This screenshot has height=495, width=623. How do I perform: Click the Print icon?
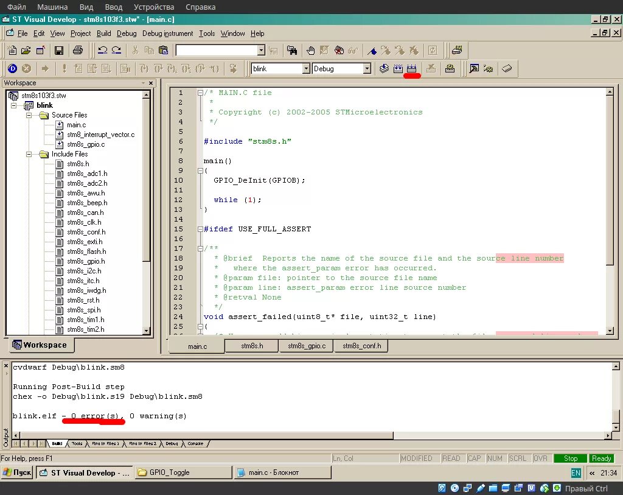pyautogui.click(x=78, y=50)
